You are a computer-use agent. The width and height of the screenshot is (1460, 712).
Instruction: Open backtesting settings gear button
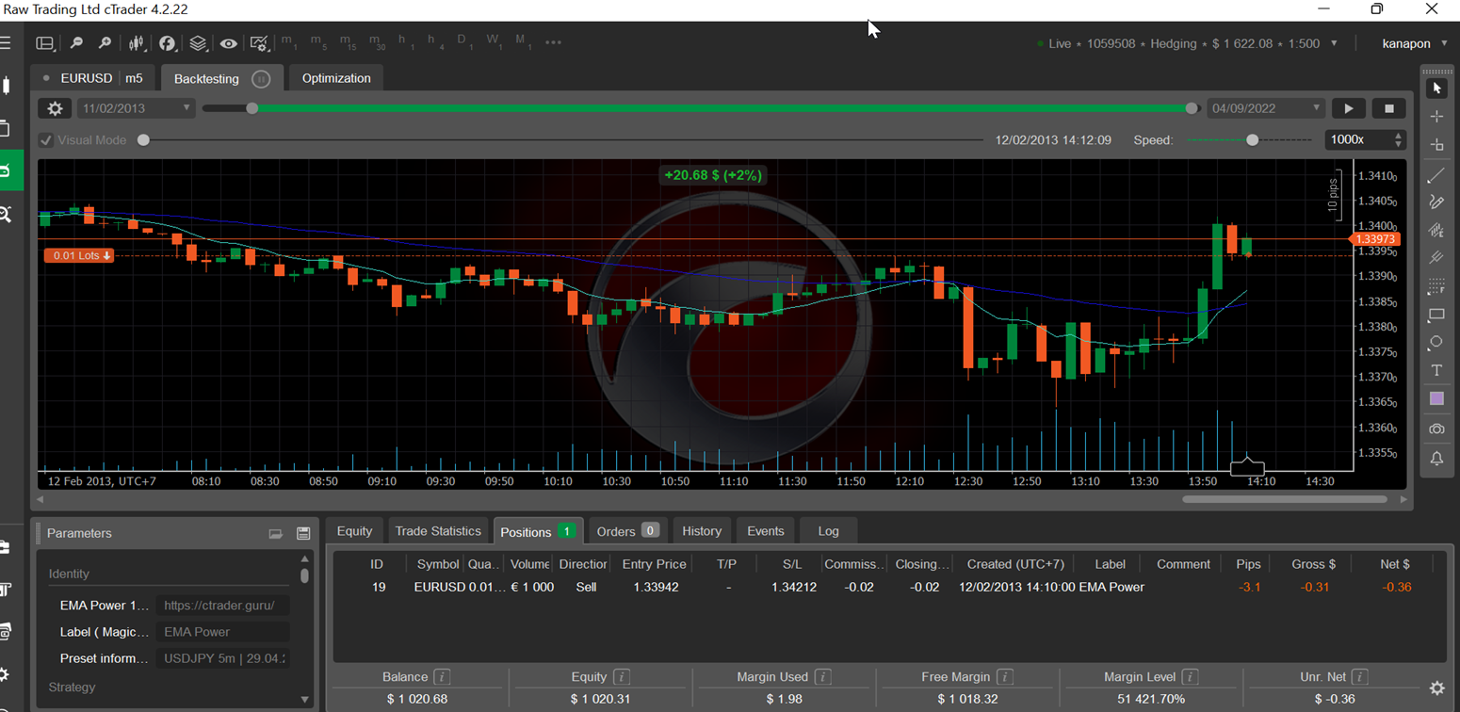pyautogui.click(x=55, y=108)
